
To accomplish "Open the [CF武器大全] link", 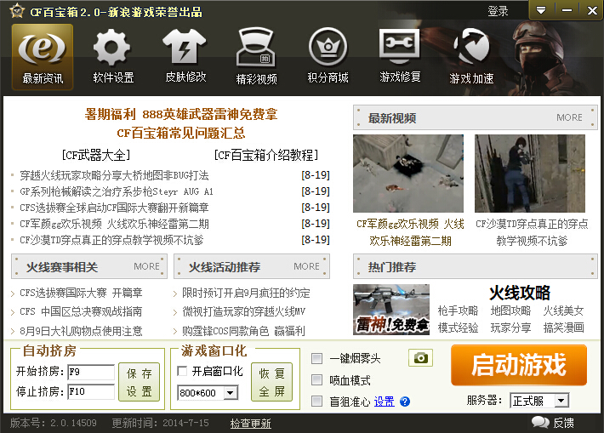I will 96,155.
